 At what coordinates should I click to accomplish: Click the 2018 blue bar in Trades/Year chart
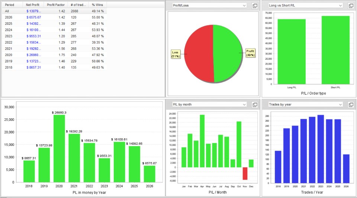point(278,167)
